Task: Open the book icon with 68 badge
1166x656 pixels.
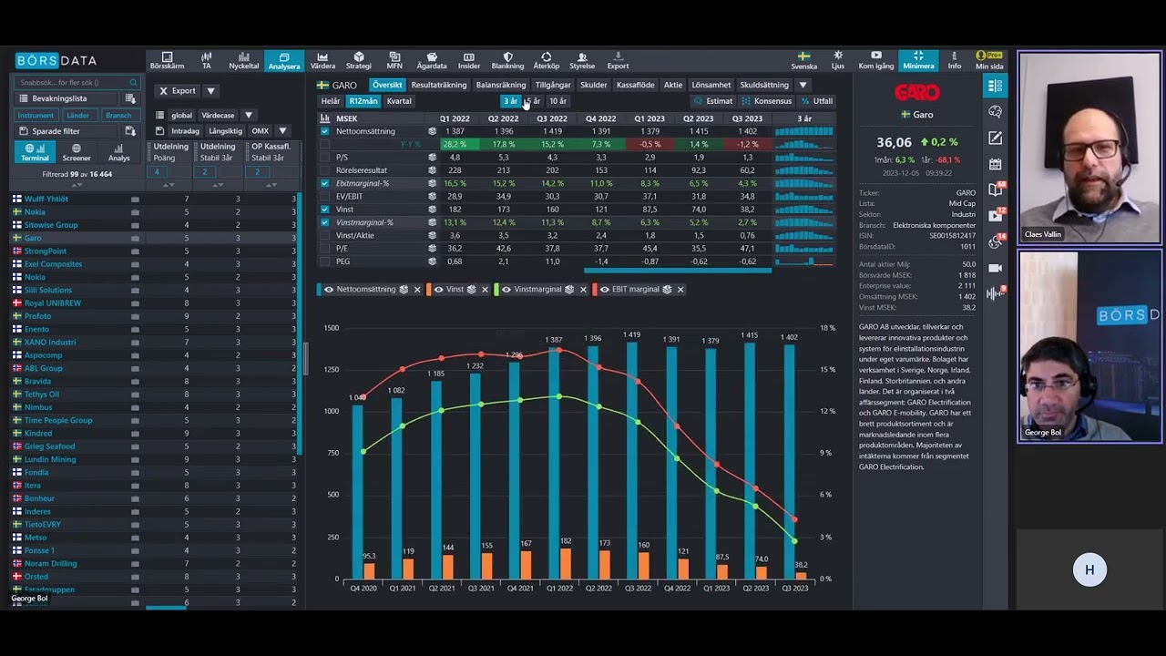Action: pos(995,190)
